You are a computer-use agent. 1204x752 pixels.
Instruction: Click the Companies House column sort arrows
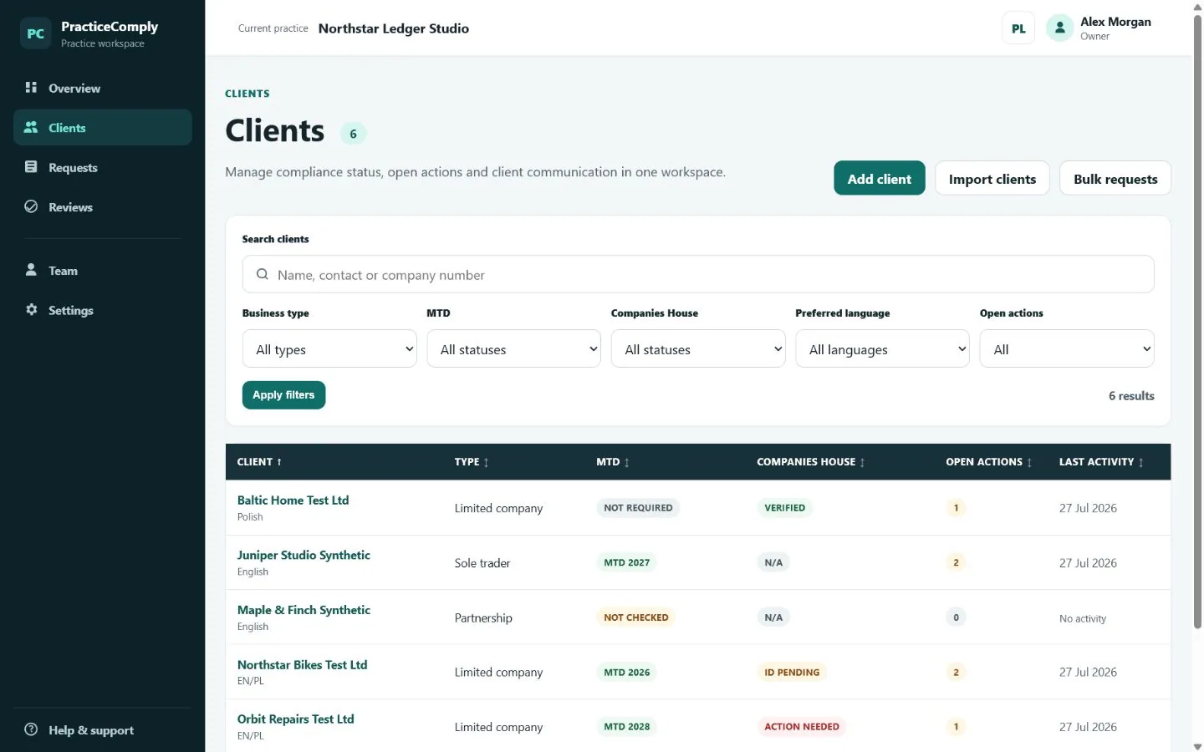click(862, 462)
